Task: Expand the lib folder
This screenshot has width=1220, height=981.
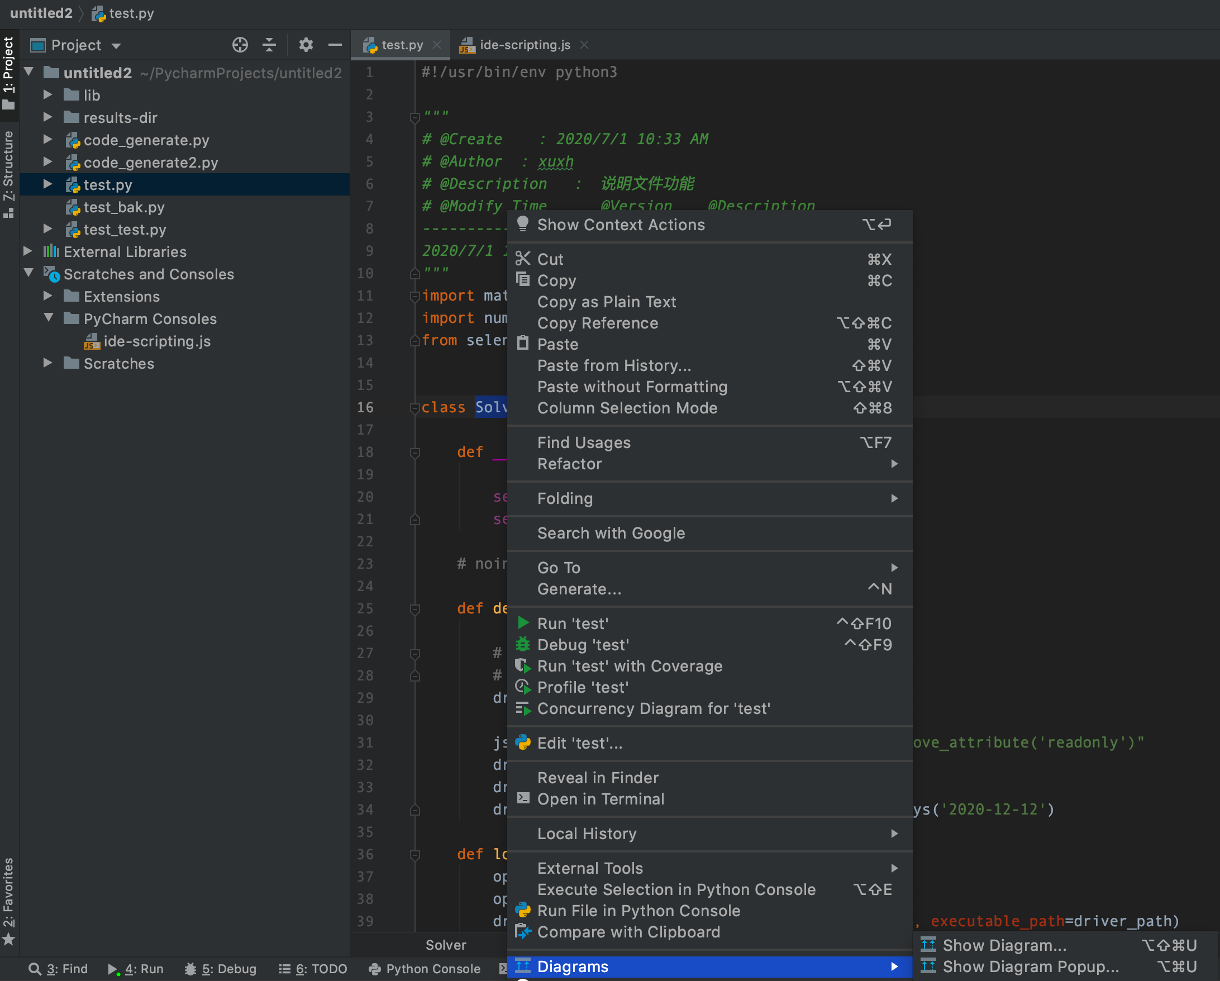Action: 48,94
